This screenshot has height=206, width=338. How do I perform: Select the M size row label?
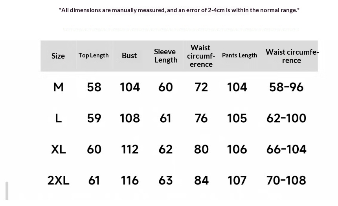pyautogui.click(x=58, y=87)
